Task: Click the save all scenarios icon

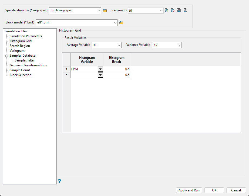Action: 185,11
